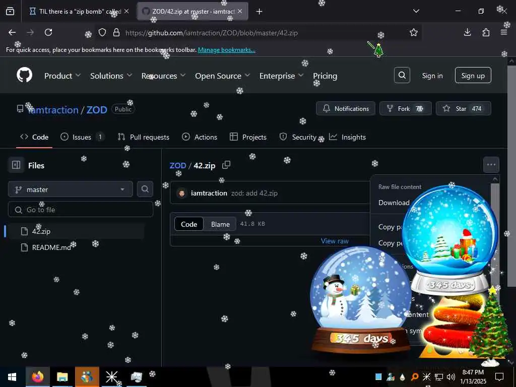Open the Security tab
The width and height of the screenshot is (516, 387).
[298, 137]
